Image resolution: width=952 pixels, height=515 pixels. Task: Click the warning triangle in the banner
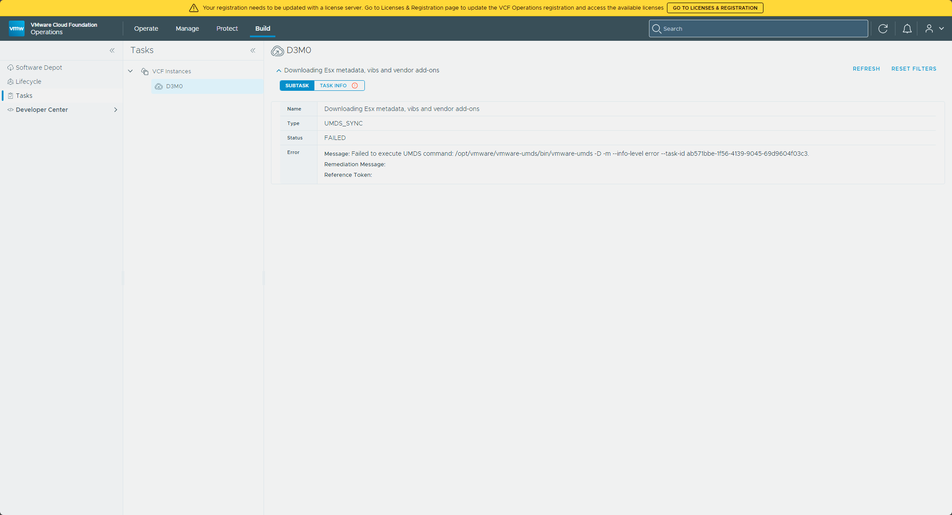(194, 8)
